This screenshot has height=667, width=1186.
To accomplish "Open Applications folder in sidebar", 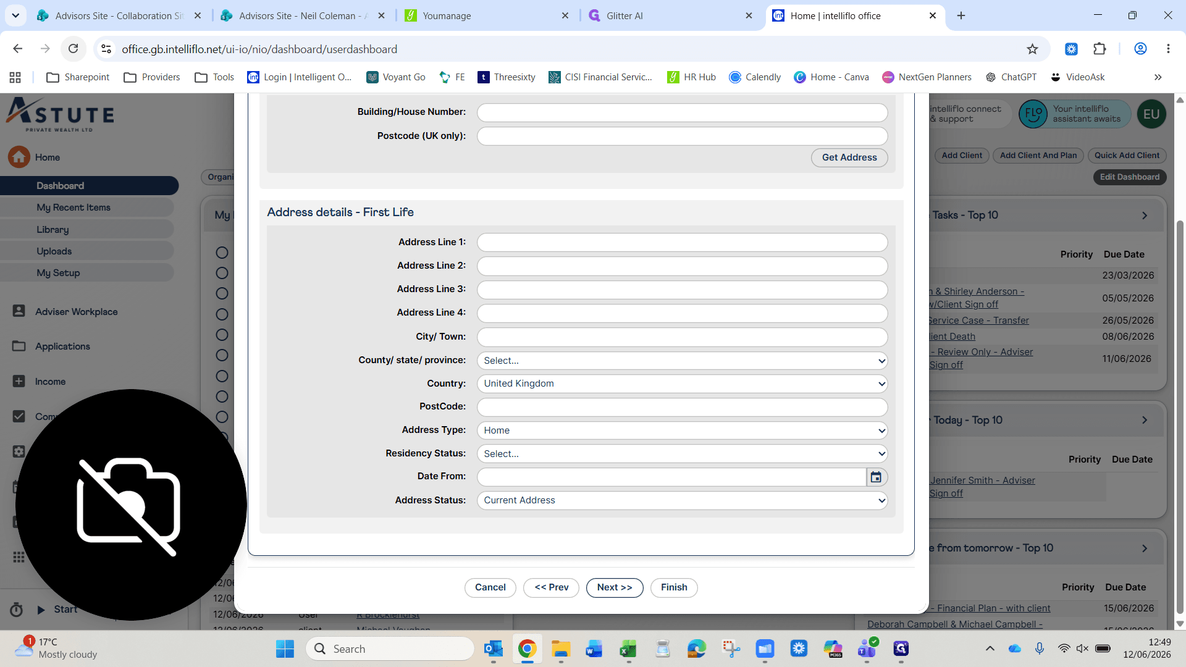I will point(62,346).
